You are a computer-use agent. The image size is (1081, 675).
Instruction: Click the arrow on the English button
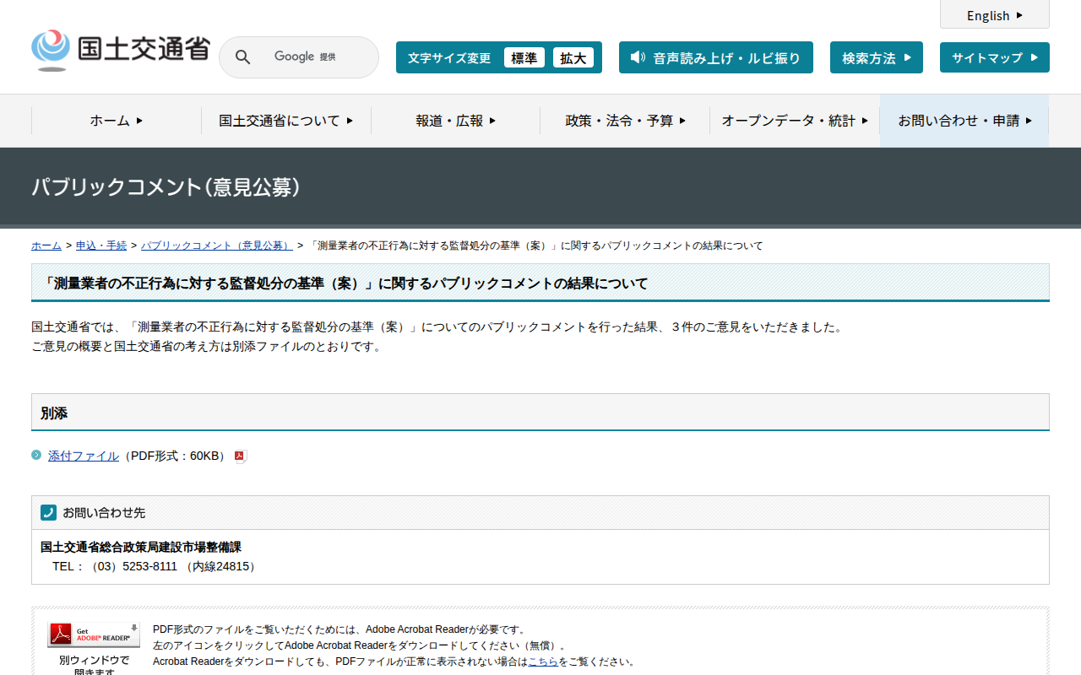coord(1019,15)
